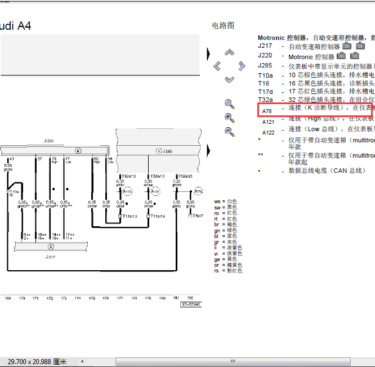Click black triangle beside the J285 diagram
The height and width of the screenshot is (367, 375).
tap(208, 151)
